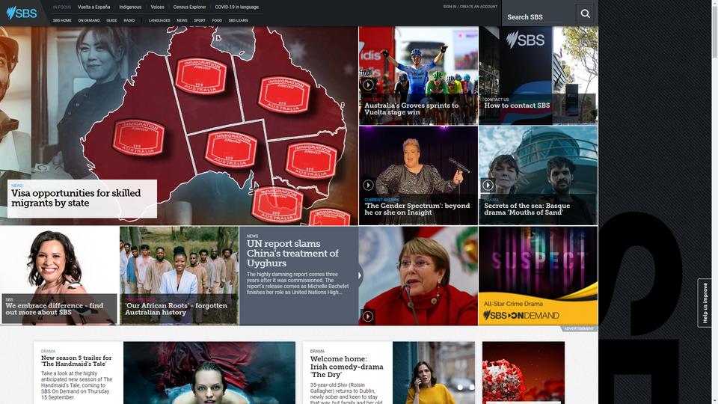
Task: Click the search magnifier icon
Action: (585, 13)
